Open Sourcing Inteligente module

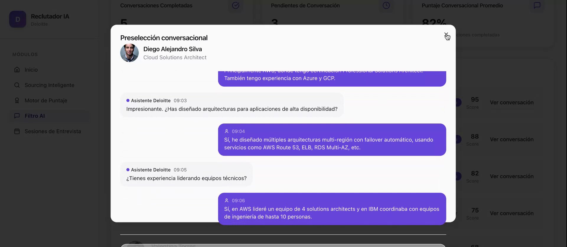pos(49,85)
